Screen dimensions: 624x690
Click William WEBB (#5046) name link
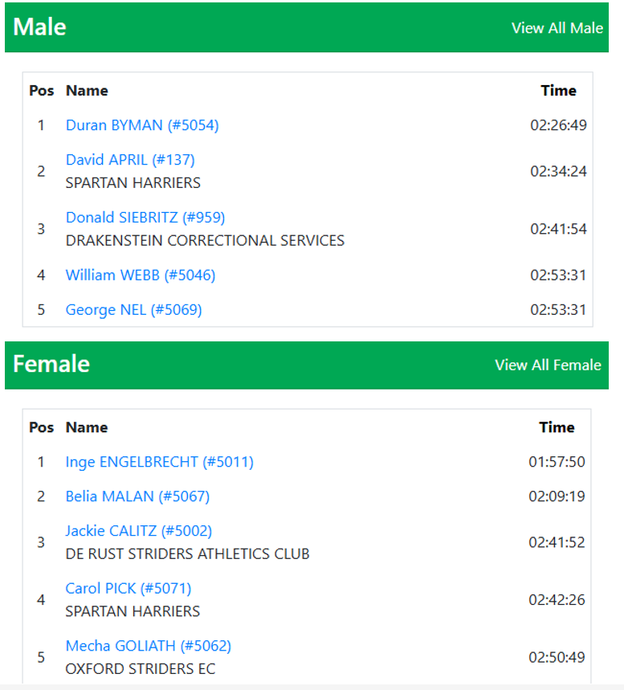141,275
